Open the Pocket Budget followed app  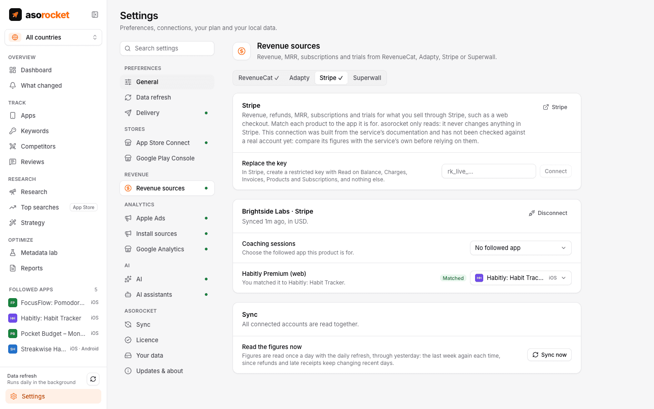[x=53, y=334]
